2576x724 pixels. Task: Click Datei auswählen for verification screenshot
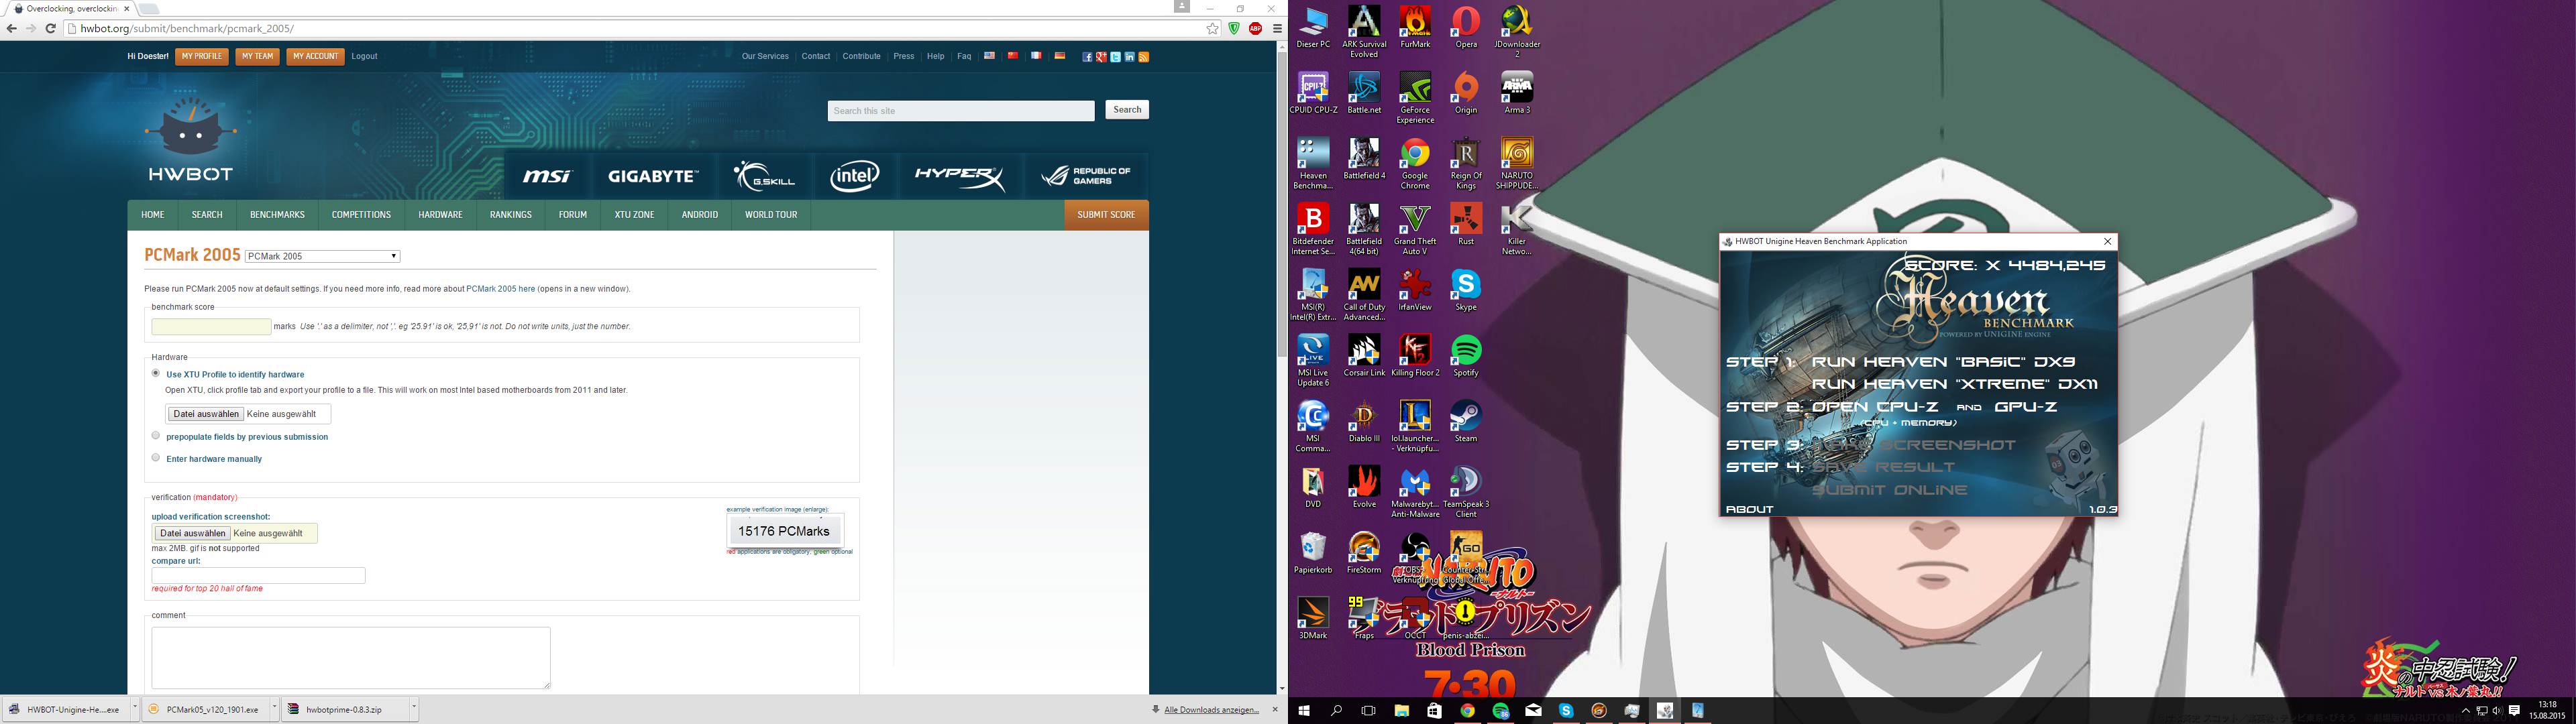(192, 533)
